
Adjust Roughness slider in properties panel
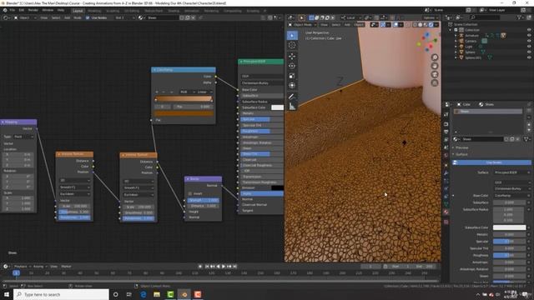pyautogui.click(x=510, y=255)
